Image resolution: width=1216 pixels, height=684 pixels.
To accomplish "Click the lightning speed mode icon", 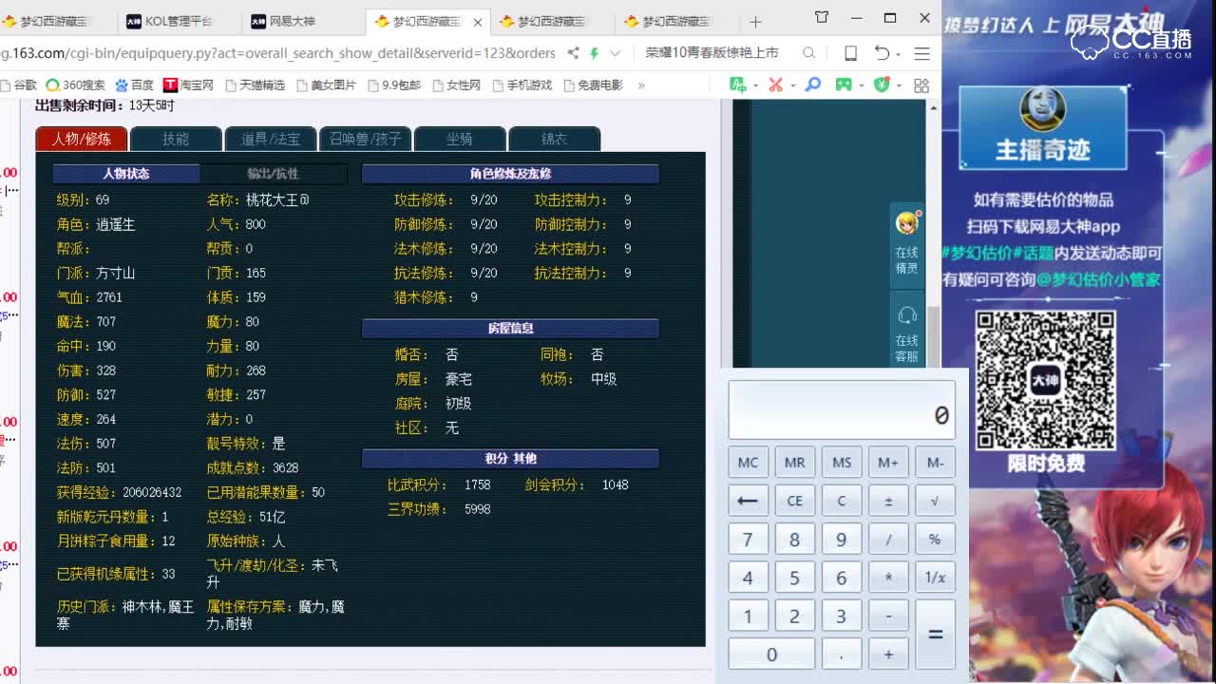I will [x=595, y=53].
